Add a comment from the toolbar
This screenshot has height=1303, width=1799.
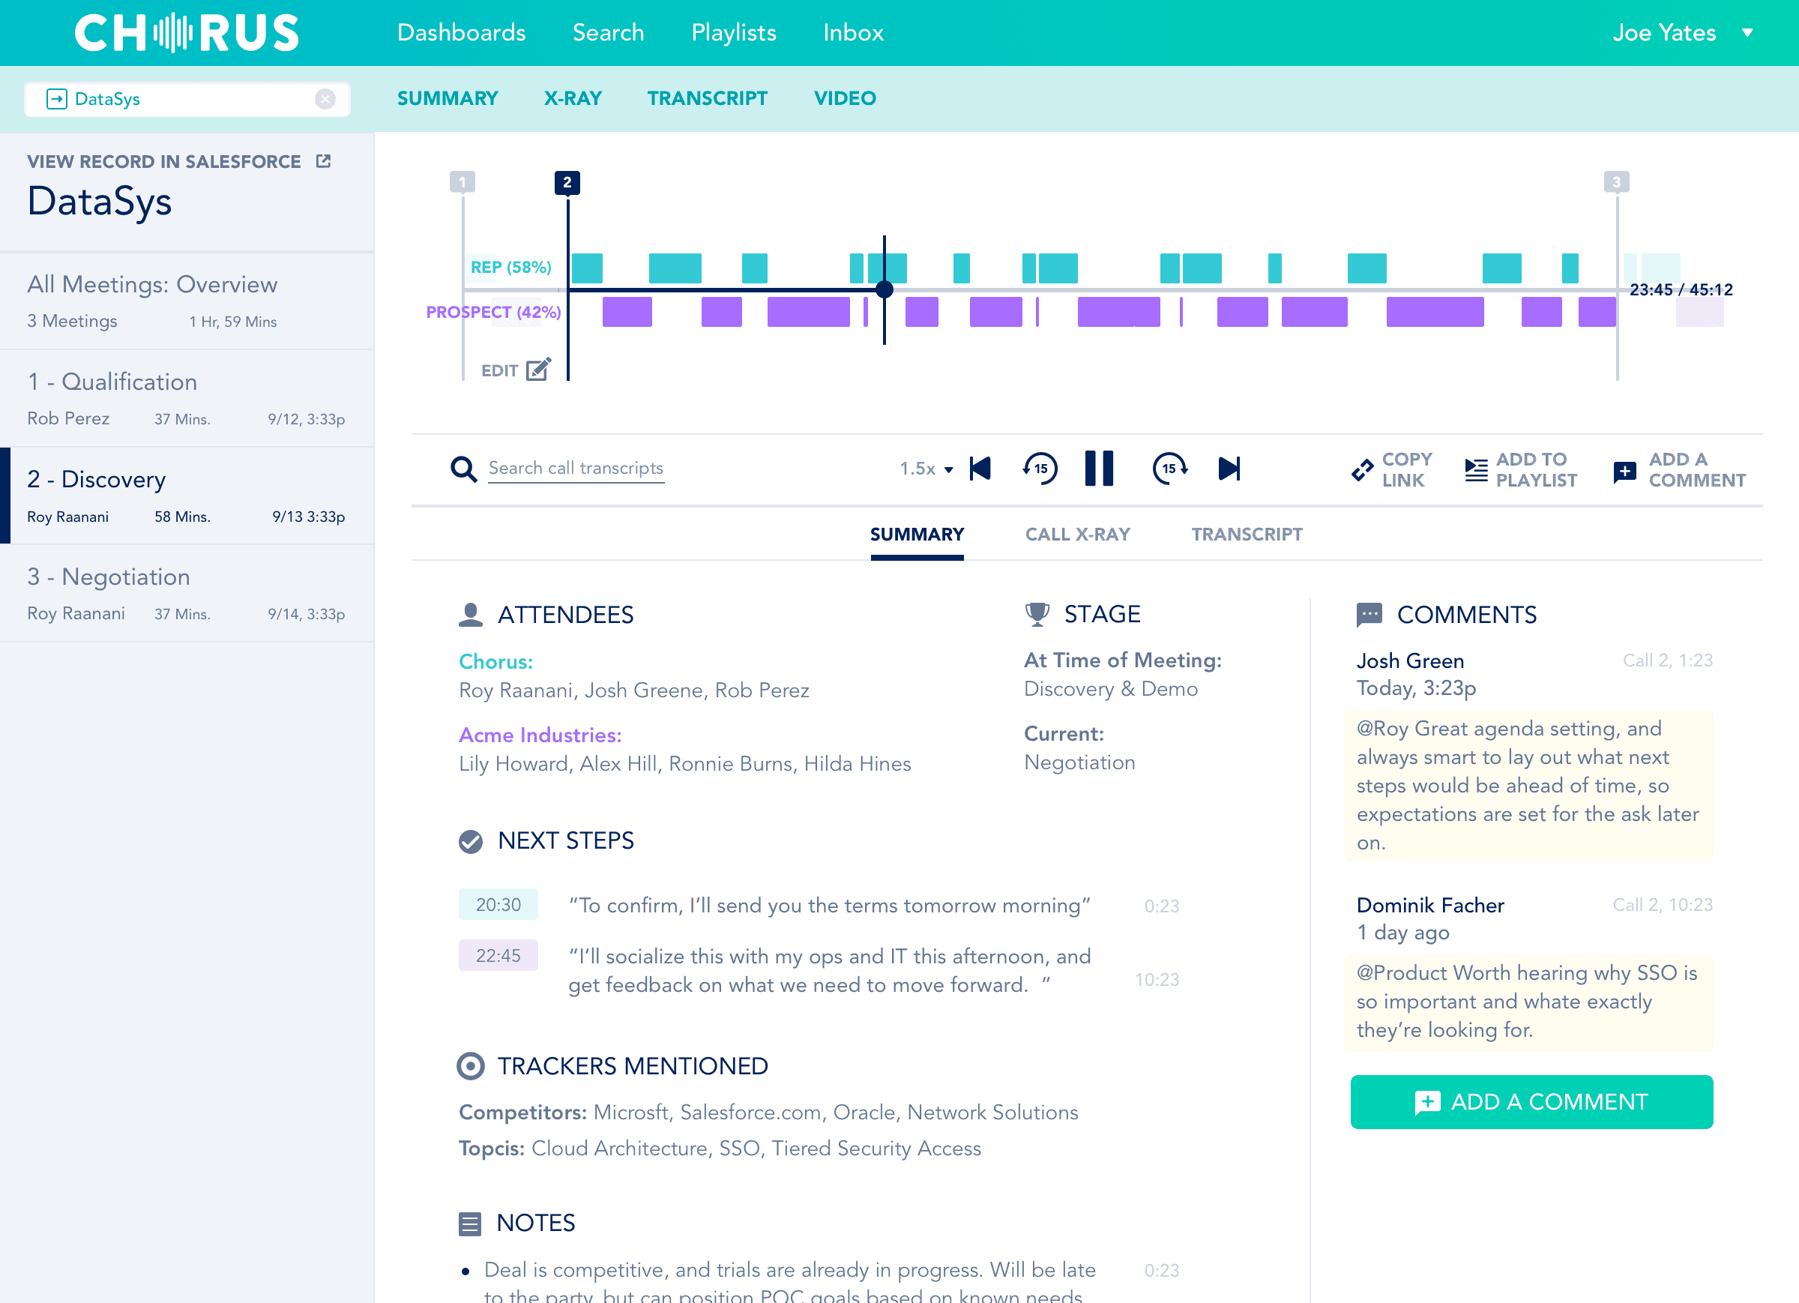pyautogui.click(x=1679, y=470)
